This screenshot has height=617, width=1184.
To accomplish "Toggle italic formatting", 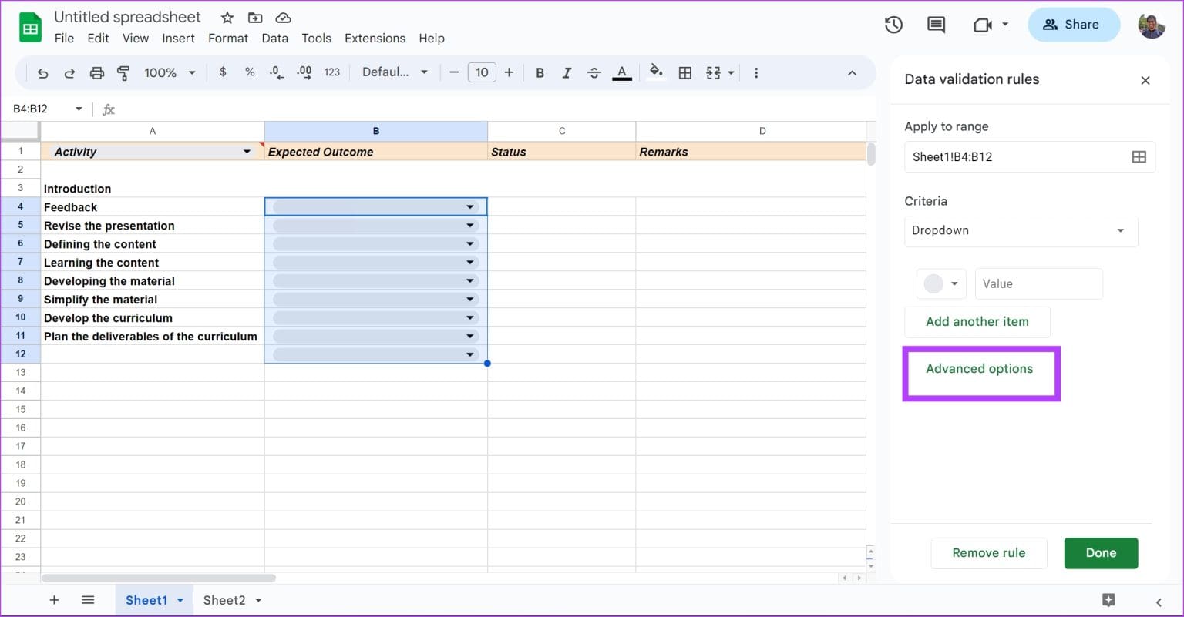I will 567,72.
